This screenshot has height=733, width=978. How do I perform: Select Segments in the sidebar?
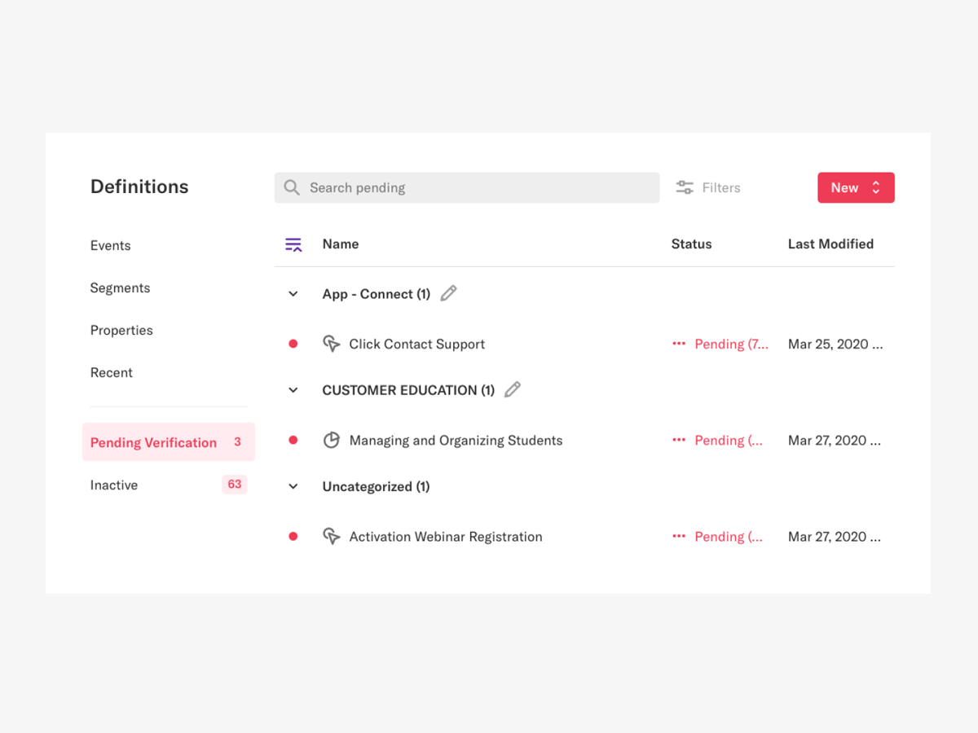coord(120,287)
